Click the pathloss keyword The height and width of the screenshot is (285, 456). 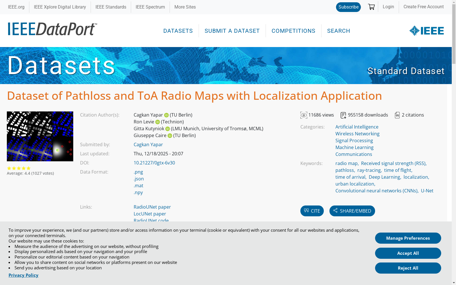345,170
